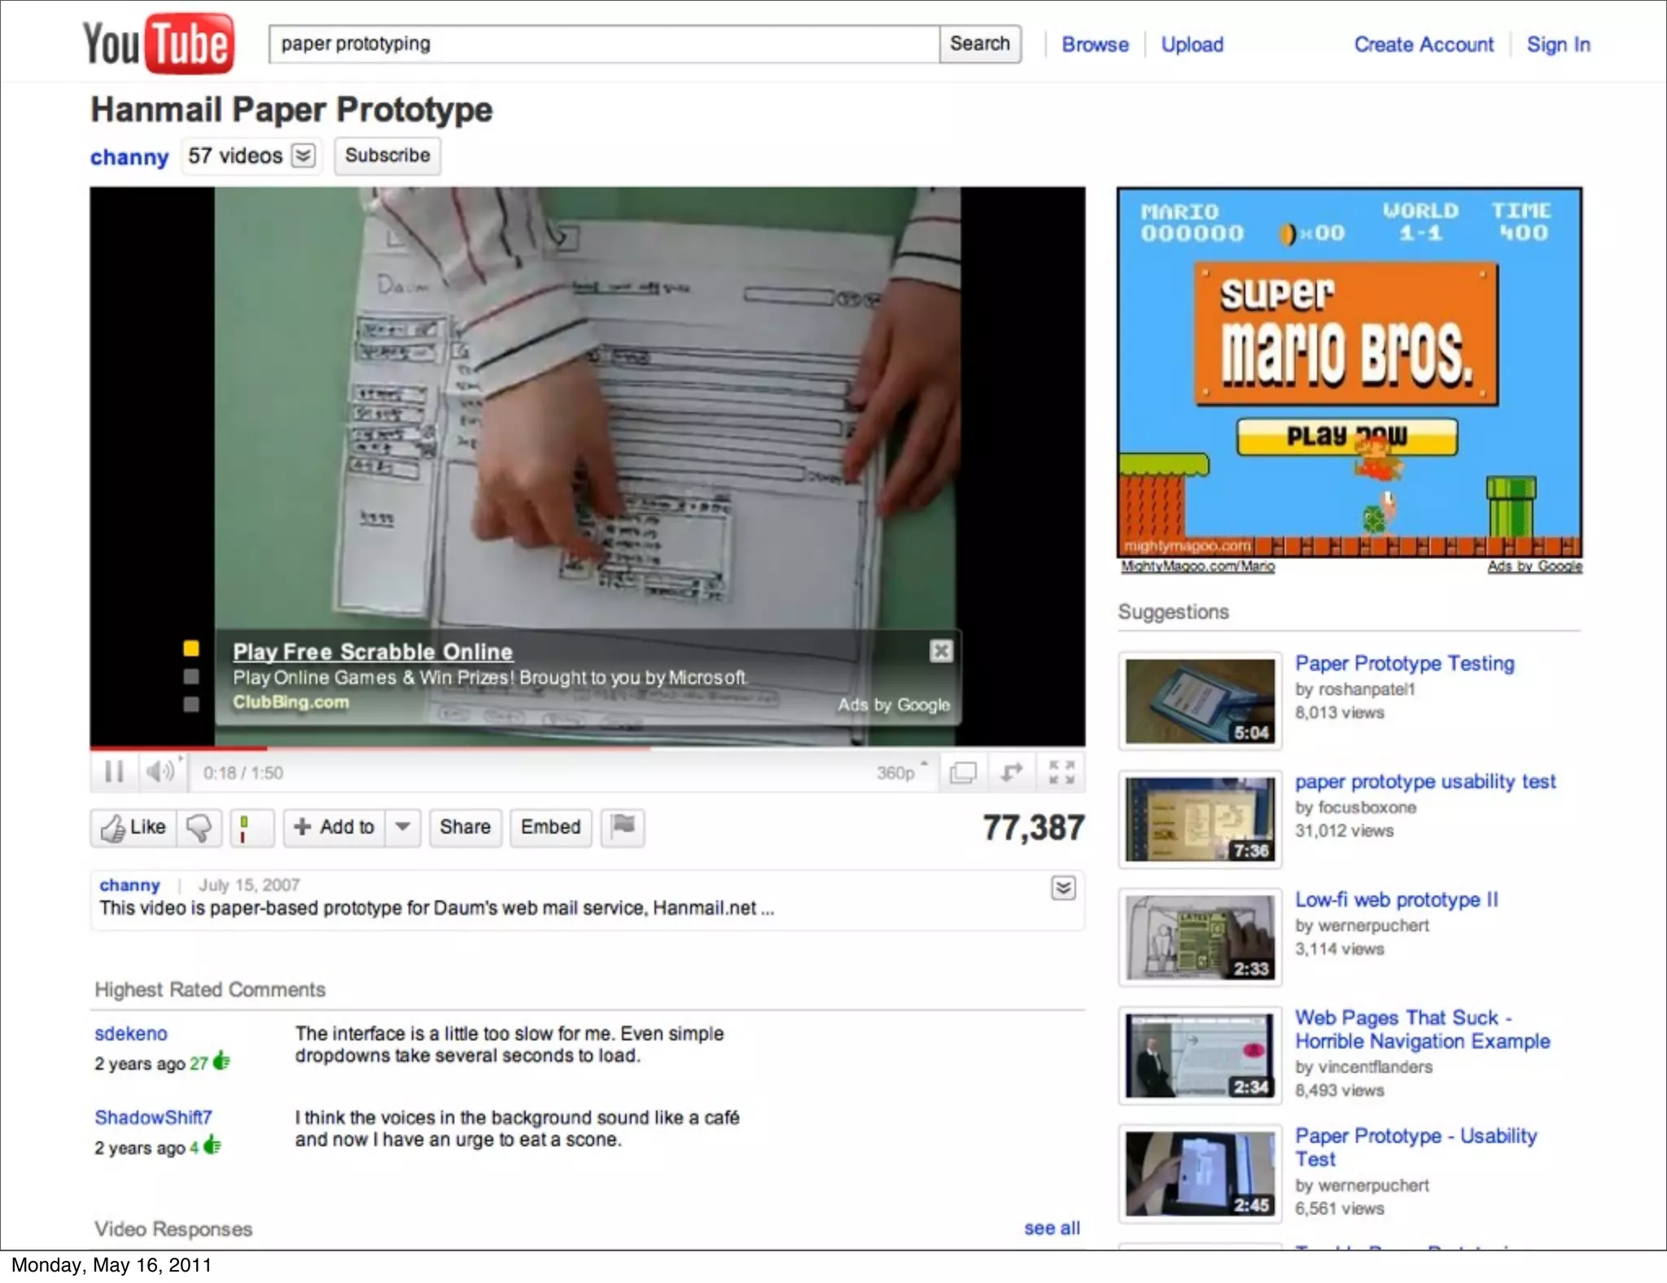Enter fullscreen video mode

1061,772
